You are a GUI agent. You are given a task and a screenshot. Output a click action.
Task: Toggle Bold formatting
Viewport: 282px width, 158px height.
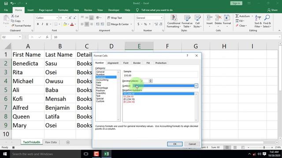click(x=38, y=24)
